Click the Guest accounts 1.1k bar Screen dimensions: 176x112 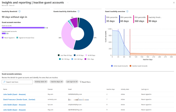[x=23, y=28]
